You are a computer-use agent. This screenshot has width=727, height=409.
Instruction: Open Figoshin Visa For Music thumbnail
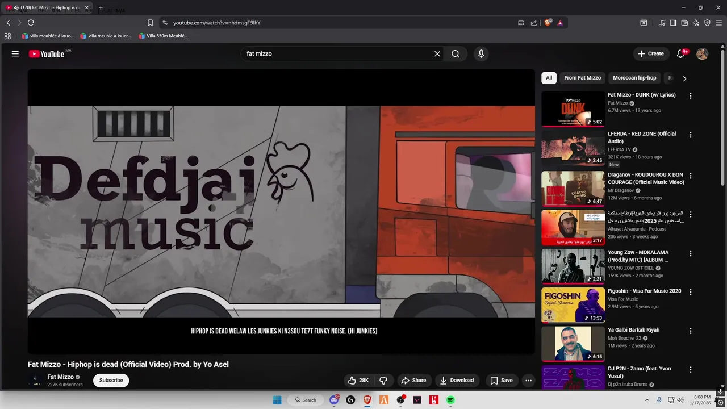tap(573, 304)
